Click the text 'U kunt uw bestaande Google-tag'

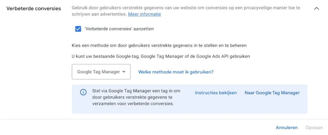(x=105, y=56)
